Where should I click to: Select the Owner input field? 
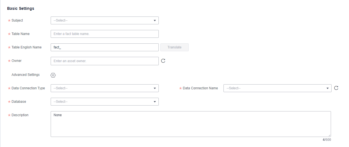click(x=105, y=61)
